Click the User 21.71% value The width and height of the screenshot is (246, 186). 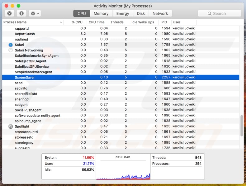88,164
